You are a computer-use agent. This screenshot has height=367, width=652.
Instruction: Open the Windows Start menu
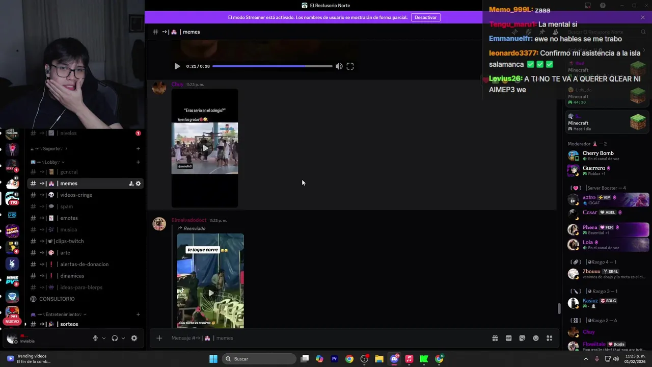coord(213,359)
